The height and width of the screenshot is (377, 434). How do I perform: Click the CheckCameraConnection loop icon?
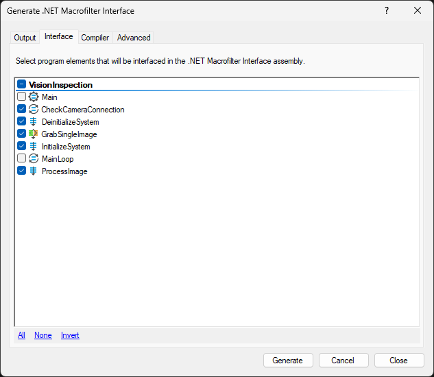tap(33, 110)
